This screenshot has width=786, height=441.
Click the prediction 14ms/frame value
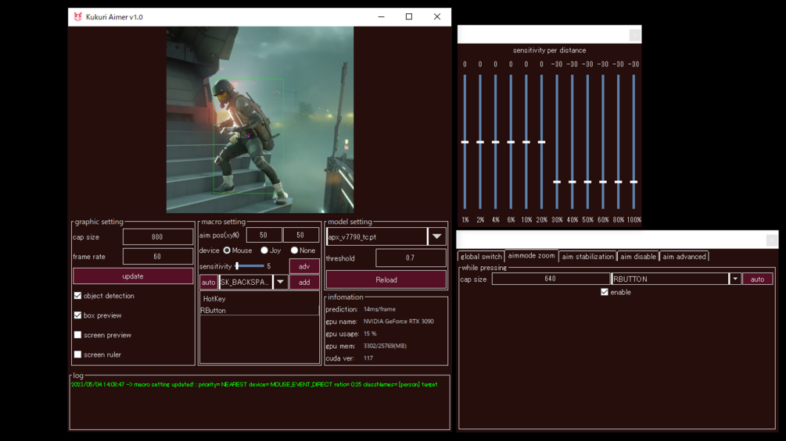(x=379, y=310)
